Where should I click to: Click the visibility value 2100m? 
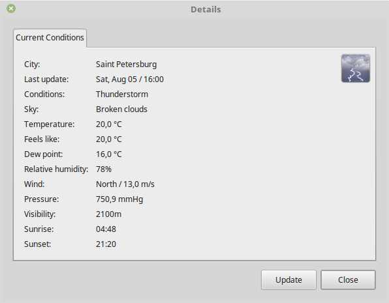pos(108,214)
